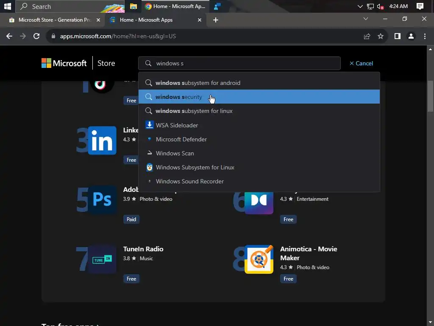Open the tab search dropdown chevron
Image resolution: width=434 pixels, height=326 pixels.
[x=366, y=19]
